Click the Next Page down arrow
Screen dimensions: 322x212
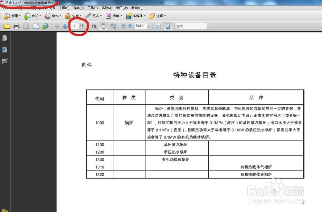click(x=64, y=26)
